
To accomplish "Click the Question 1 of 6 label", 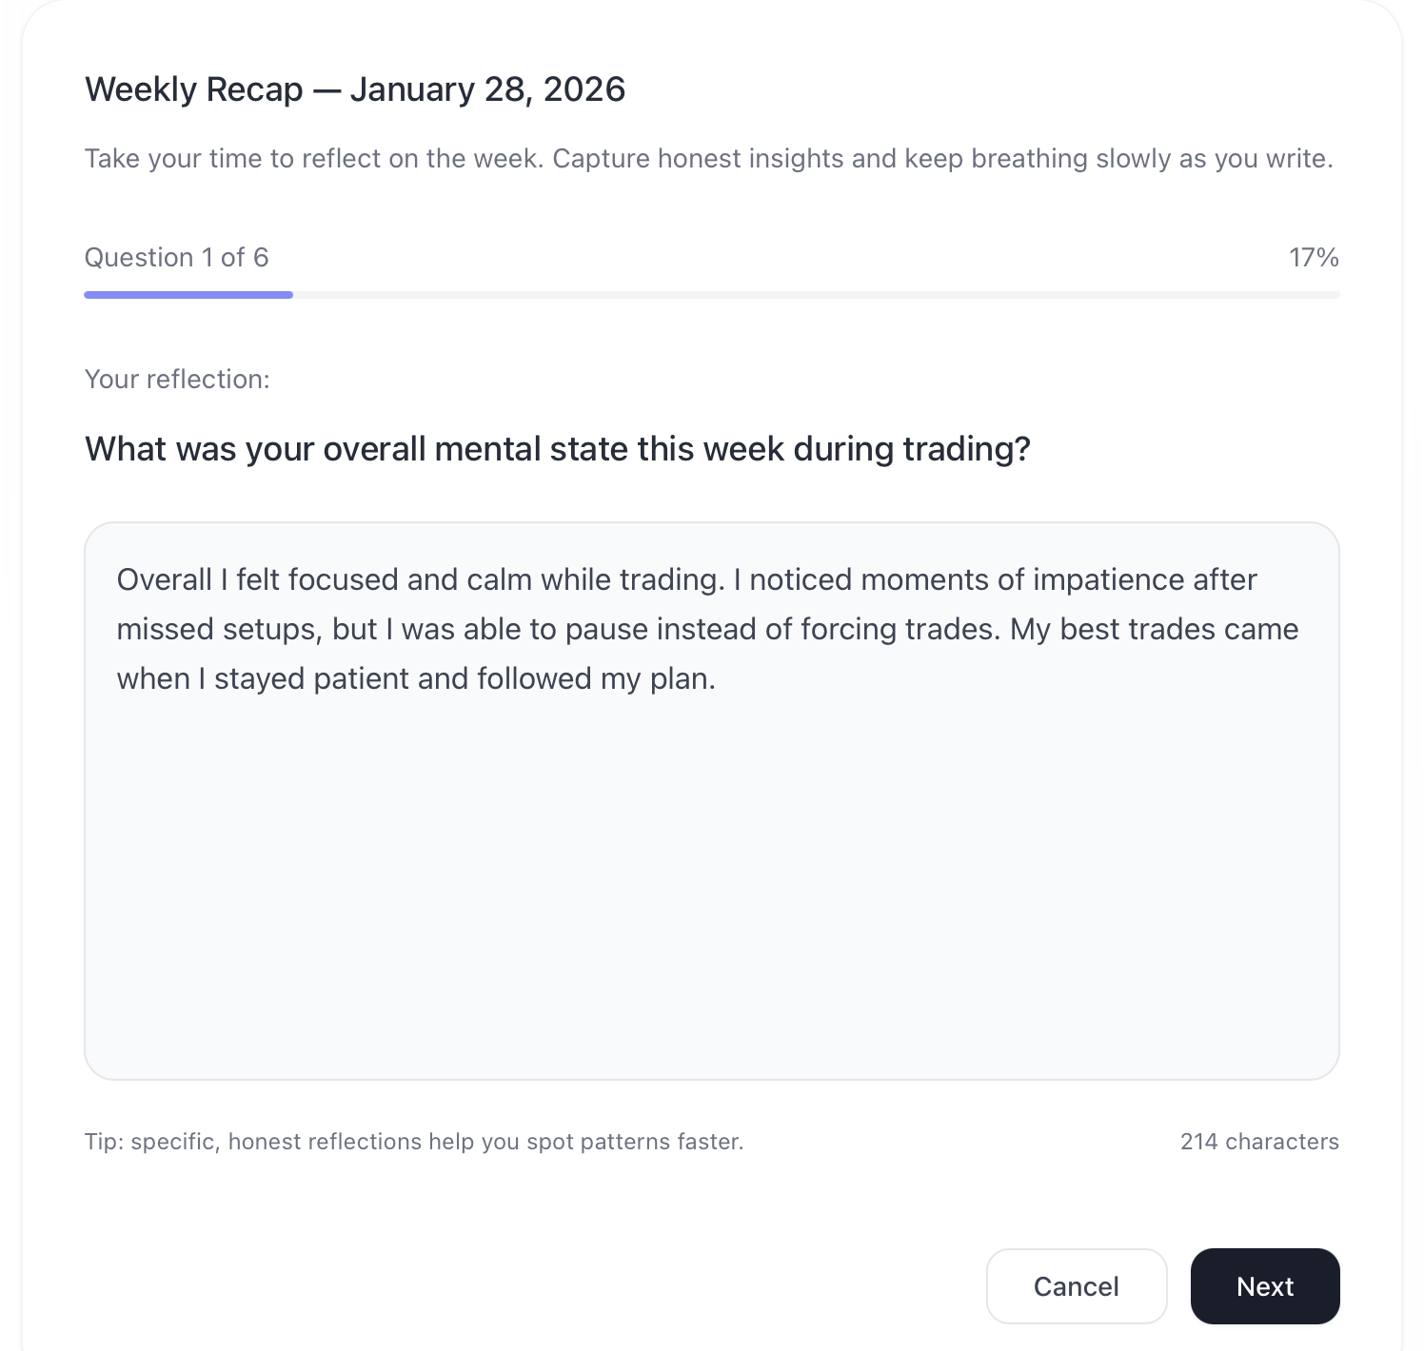I will pyautogui.click(x=176, y=257).
